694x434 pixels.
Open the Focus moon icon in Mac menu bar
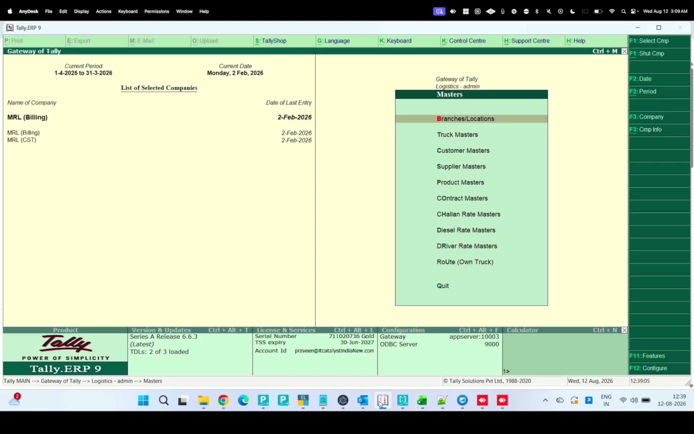click(573, 11)
